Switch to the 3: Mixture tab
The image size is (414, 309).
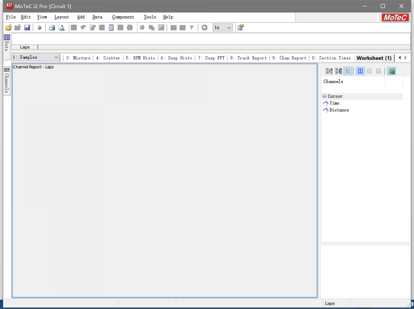(x=78, y=58)
